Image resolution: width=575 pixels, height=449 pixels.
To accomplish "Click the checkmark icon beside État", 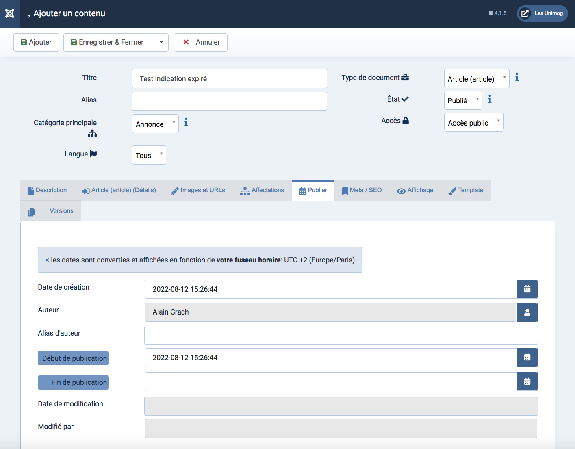I will point(405,99).
